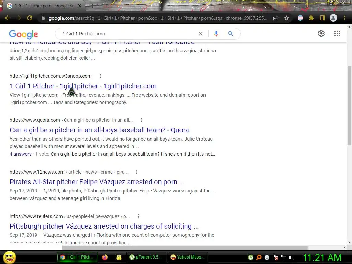The height and width of the screenshot is (264, 352).
Task: Click the 'http://1girl1pitcher.com.w3snoop.com' URL text
Action: pyautogui.click(x=51, y=76)
